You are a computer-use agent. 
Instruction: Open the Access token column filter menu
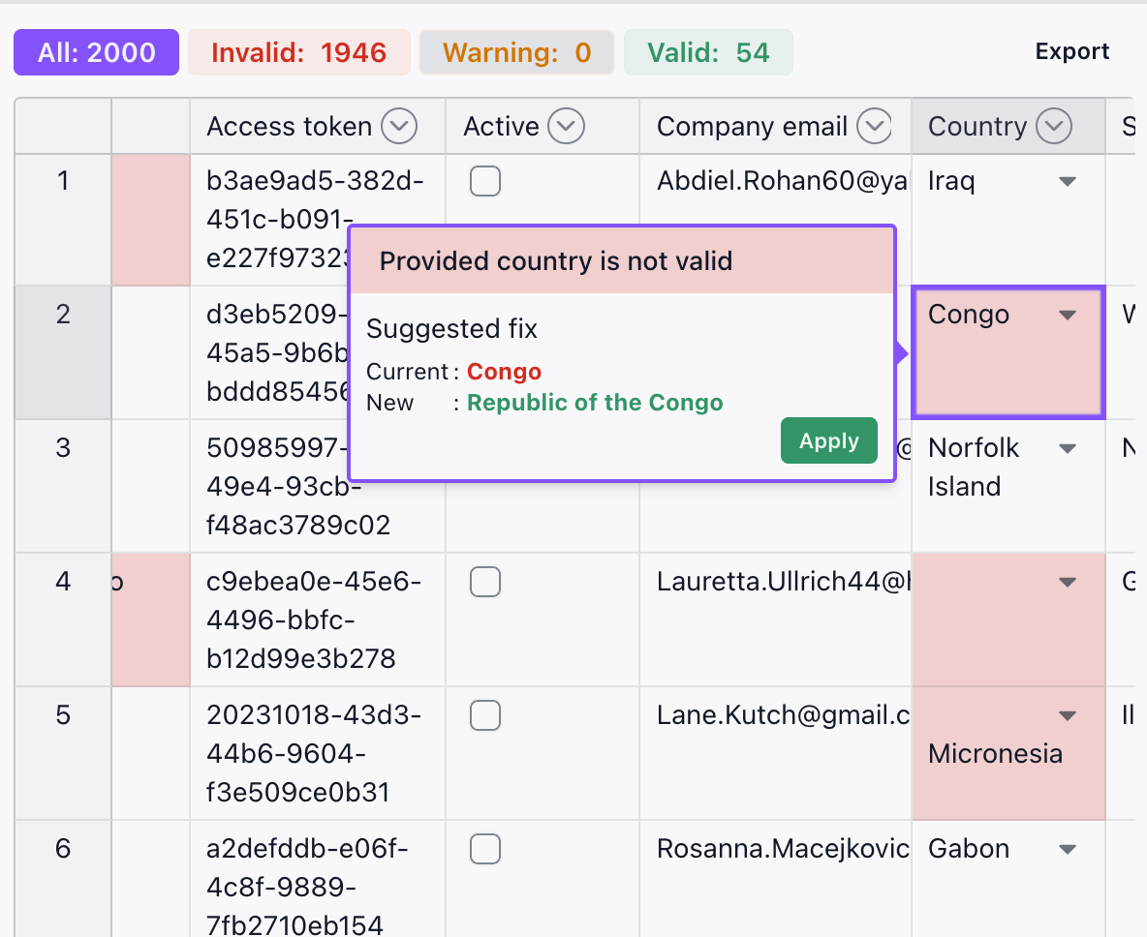pyautogui.click(x=398, y=126)
